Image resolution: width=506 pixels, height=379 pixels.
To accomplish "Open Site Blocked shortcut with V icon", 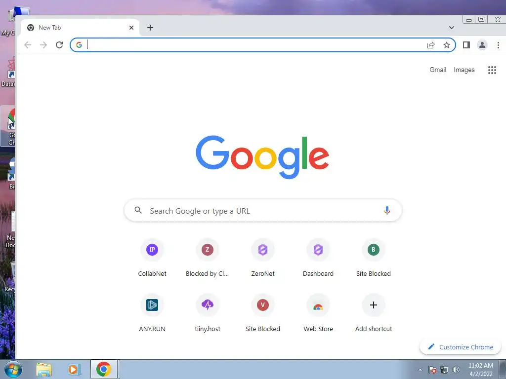I will (263, 312).
